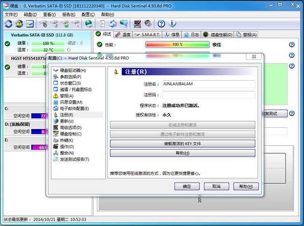Select HGST HTS541075 disk entry
304x226 pixels.
[25, 66]
